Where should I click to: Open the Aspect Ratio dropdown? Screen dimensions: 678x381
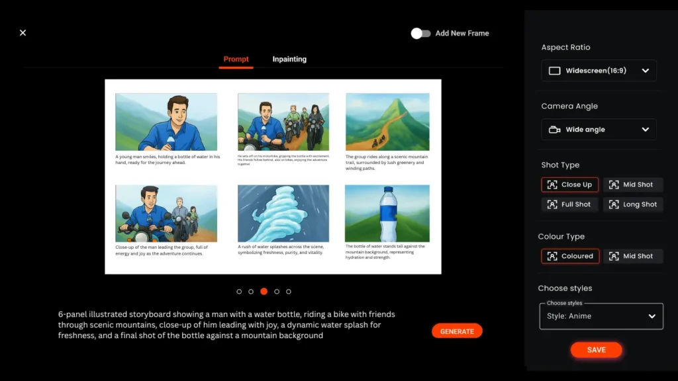(599, 71)
